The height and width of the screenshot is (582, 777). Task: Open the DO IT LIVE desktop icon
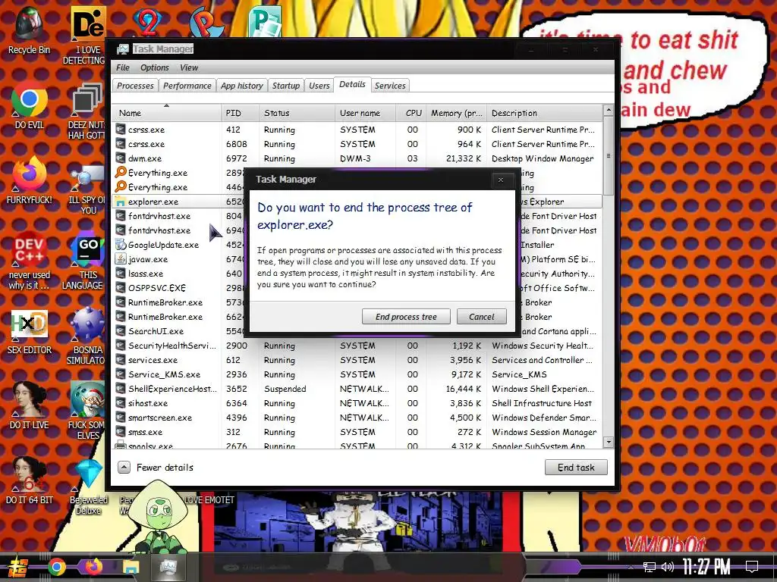[x=30, y=405]
